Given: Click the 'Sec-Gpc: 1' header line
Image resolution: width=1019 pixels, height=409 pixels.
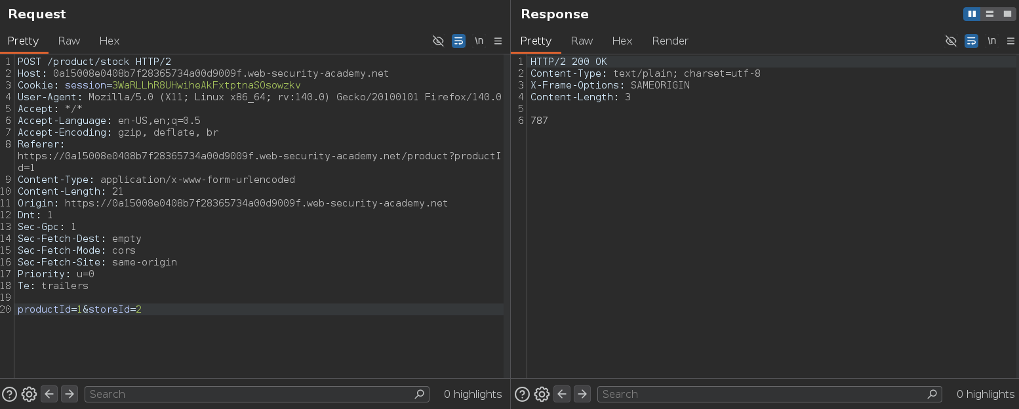Looking at the screenshot, I should [47, 227].
